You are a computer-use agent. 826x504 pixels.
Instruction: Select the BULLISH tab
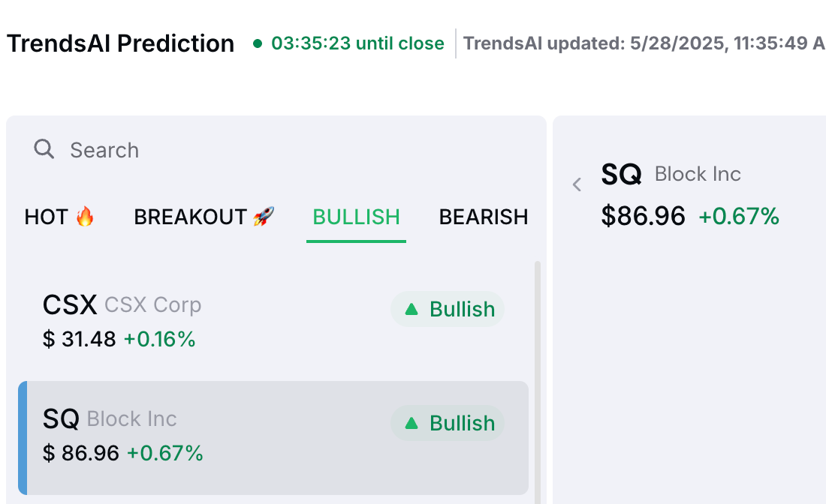[x=356, y=217]
